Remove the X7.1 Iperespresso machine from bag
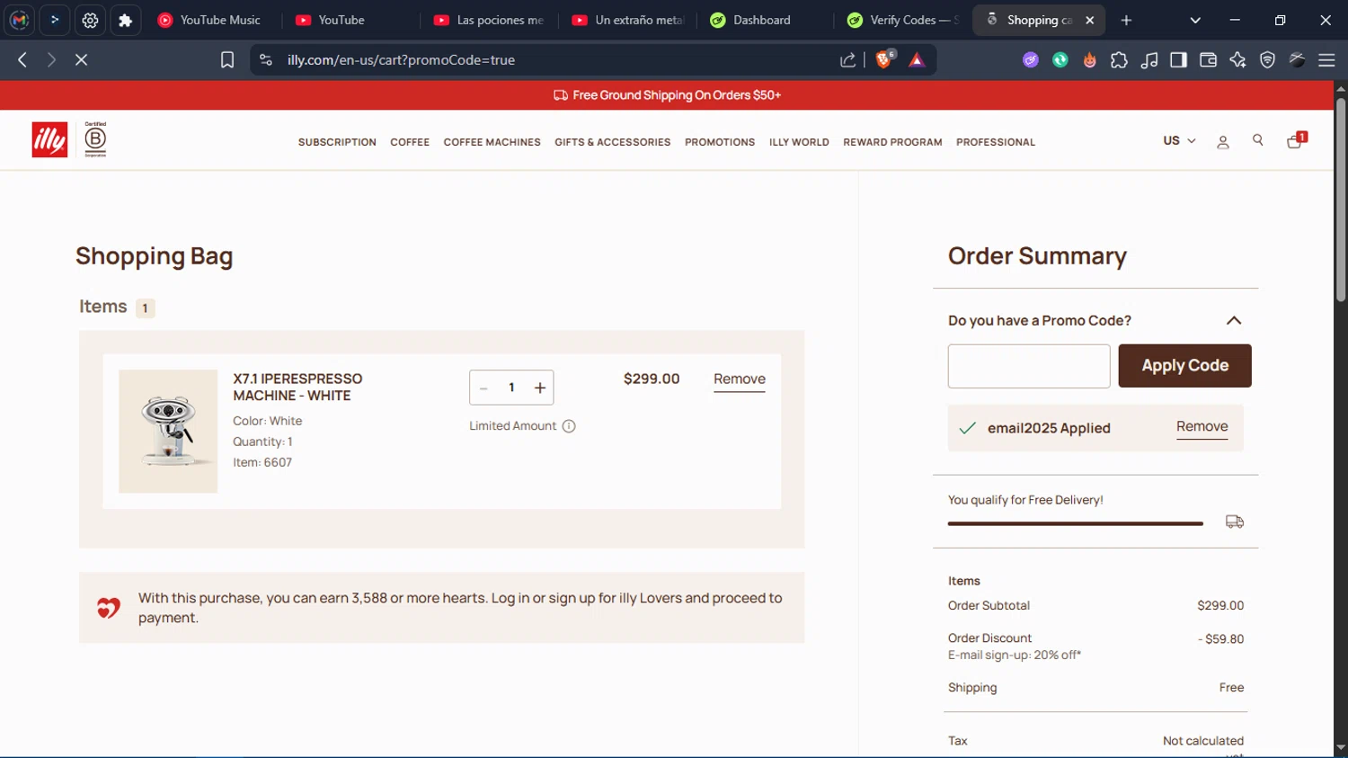 [x=739, y=379]
